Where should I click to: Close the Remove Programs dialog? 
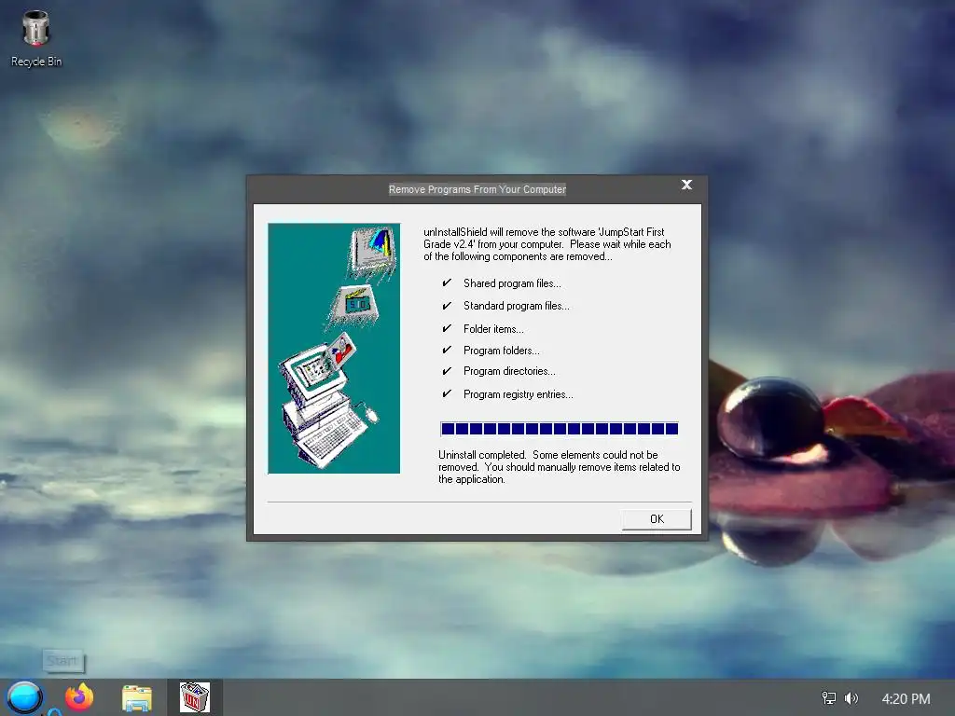[686, 185]
